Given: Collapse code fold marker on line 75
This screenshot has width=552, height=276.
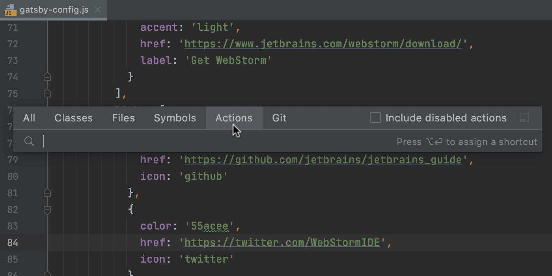Looking at the screenshot, I should point(47,93).
